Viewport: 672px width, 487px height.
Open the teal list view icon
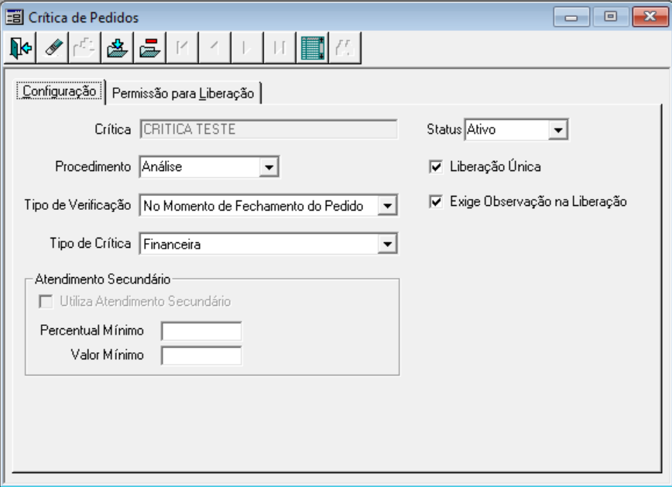coord(313,47)
